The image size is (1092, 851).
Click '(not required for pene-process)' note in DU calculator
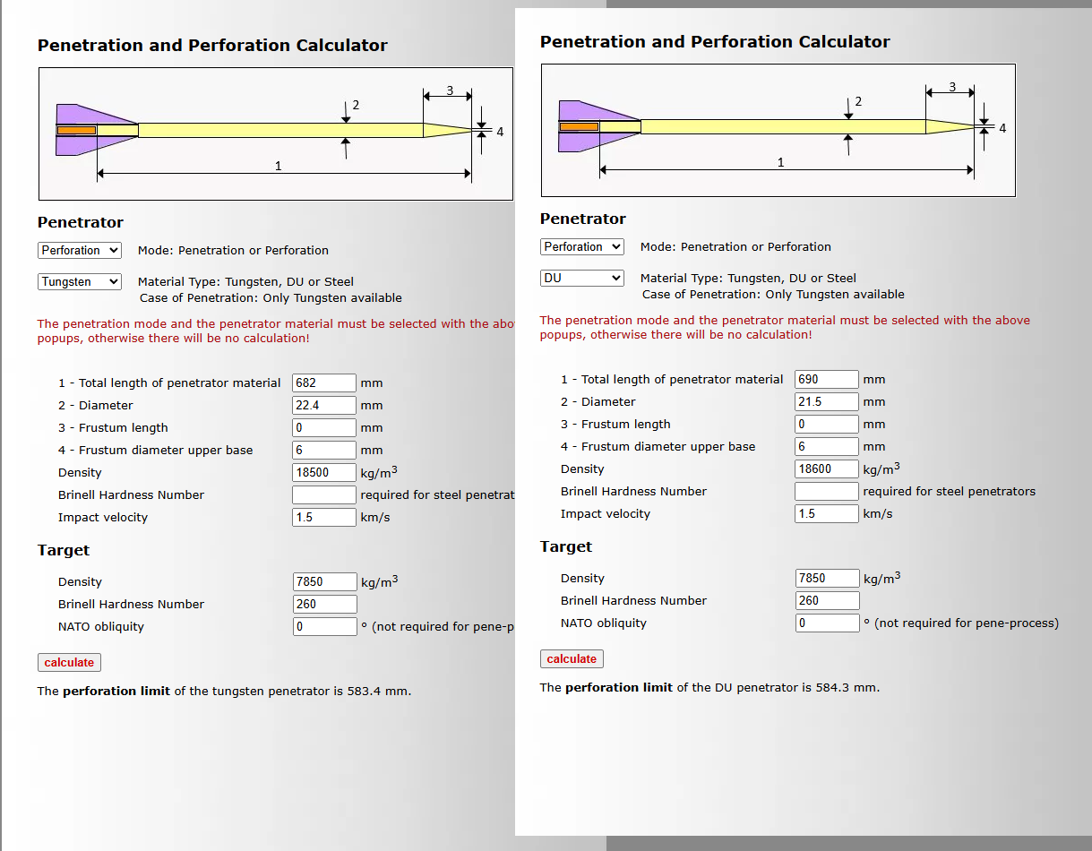point(967,623)
